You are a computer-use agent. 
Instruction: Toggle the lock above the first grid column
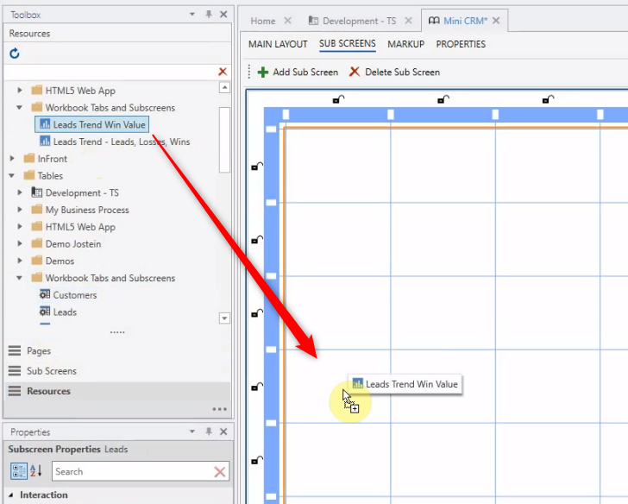click(x=338, y=99)
